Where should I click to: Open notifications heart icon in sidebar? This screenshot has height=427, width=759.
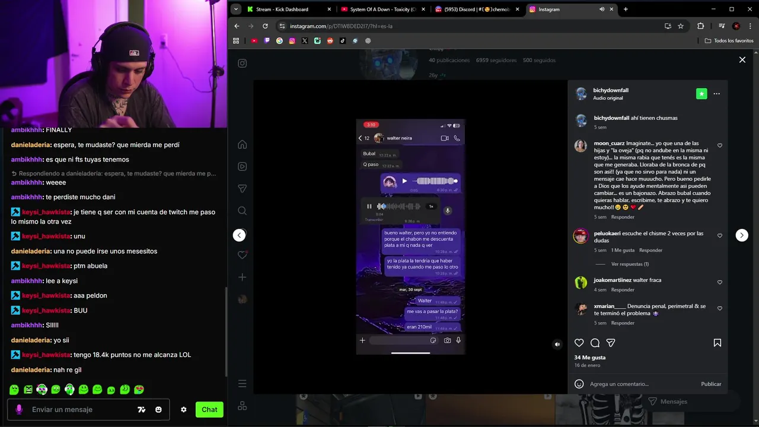pyautogui.click(x=242, y=255)
